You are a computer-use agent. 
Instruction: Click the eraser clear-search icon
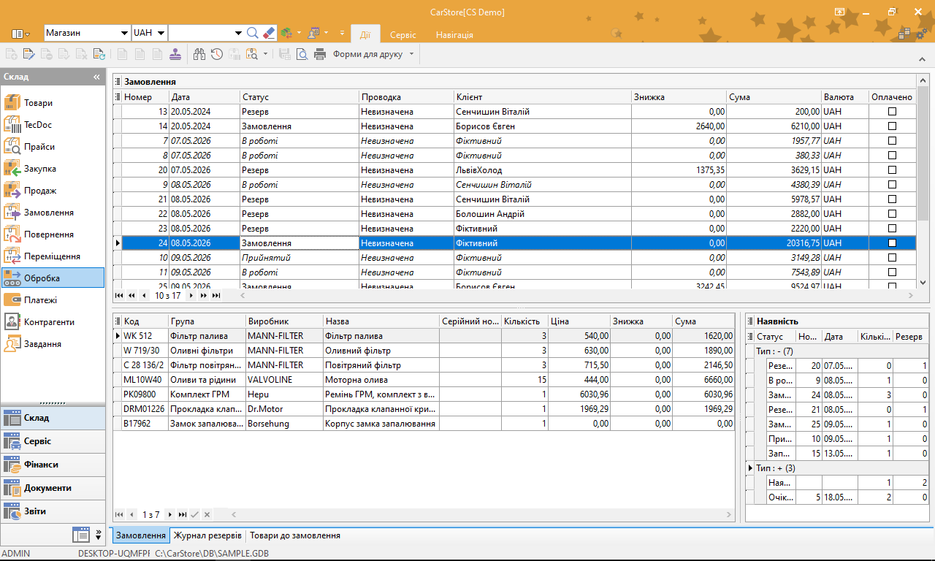tap(268, 33)
